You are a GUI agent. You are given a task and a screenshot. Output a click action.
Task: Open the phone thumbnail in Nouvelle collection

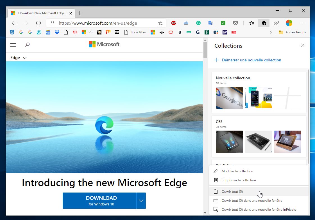(x=259, y=98)
